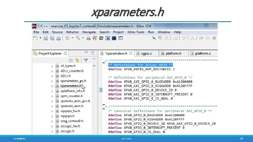Switch to the platform.h editor tab
Image resolution: width=253 pixels, height=142 pixels.
(x=174, y=53)
